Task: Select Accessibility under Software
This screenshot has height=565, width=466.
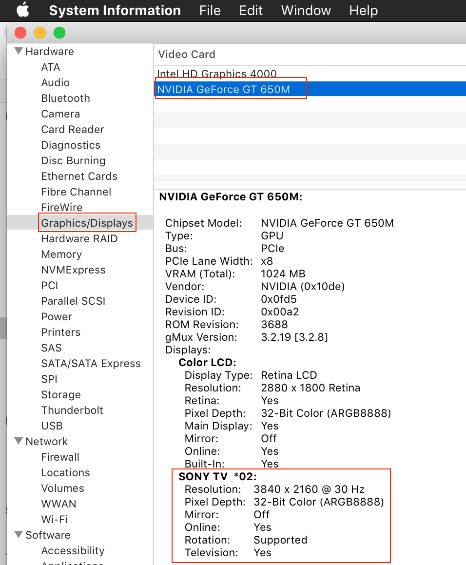Action: tap(73, 550)
